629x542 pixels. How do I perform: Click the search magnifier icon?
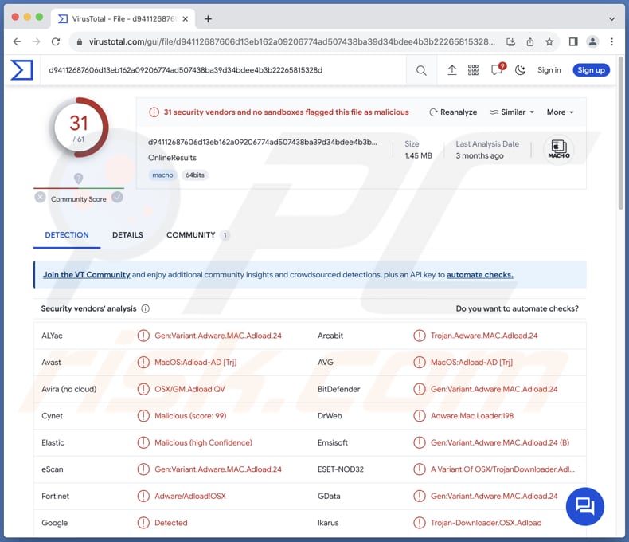pos(421,70)
